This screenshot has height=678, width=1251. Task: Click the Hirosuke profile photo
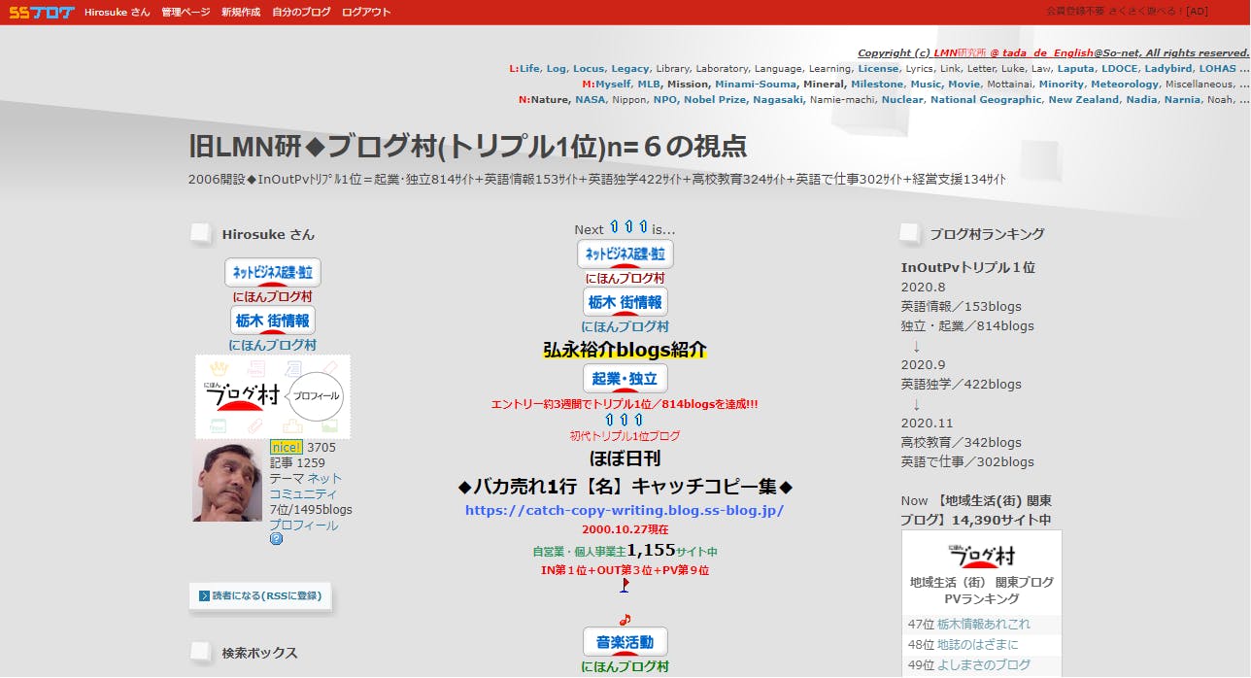point(227,481)
